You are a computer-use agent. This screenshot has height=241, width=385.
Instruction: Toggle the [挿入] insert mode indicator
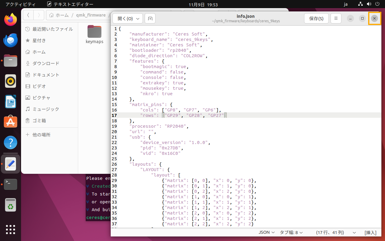370,233
